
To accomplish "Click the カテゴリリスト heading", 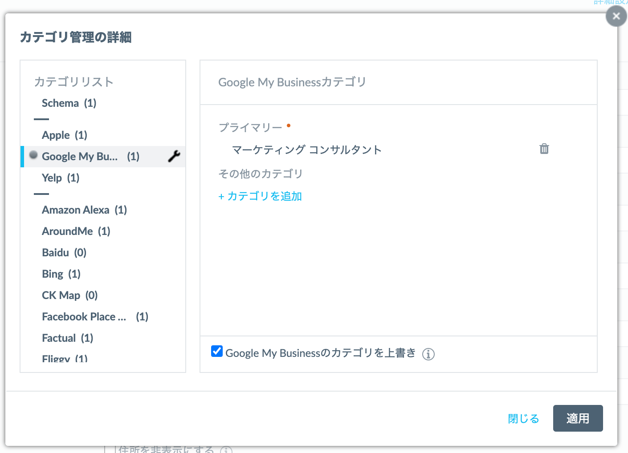I will click(74, 82).
